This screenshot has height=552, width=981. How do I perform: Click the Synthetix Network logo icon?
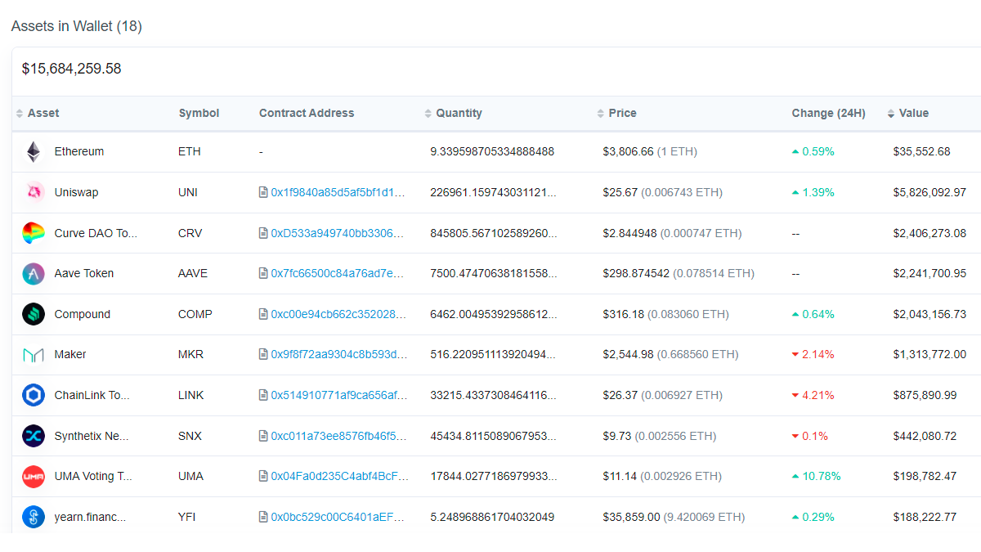tap(34, 436)
